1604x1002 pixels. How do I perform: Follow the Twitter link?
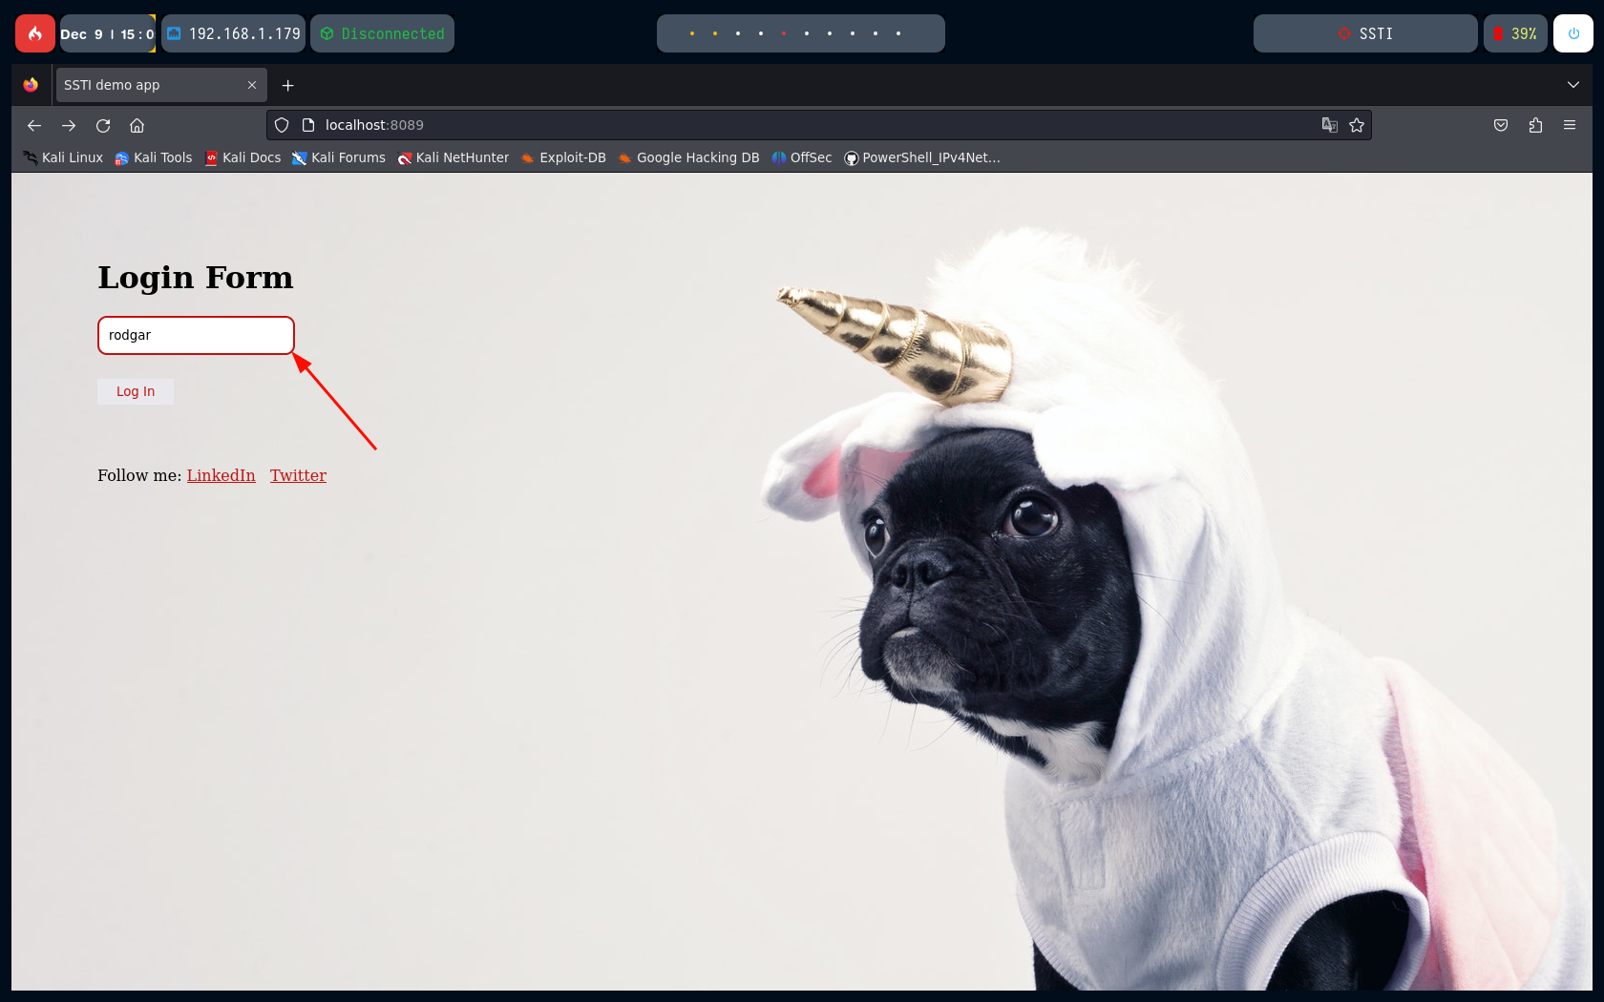[298, 475]
